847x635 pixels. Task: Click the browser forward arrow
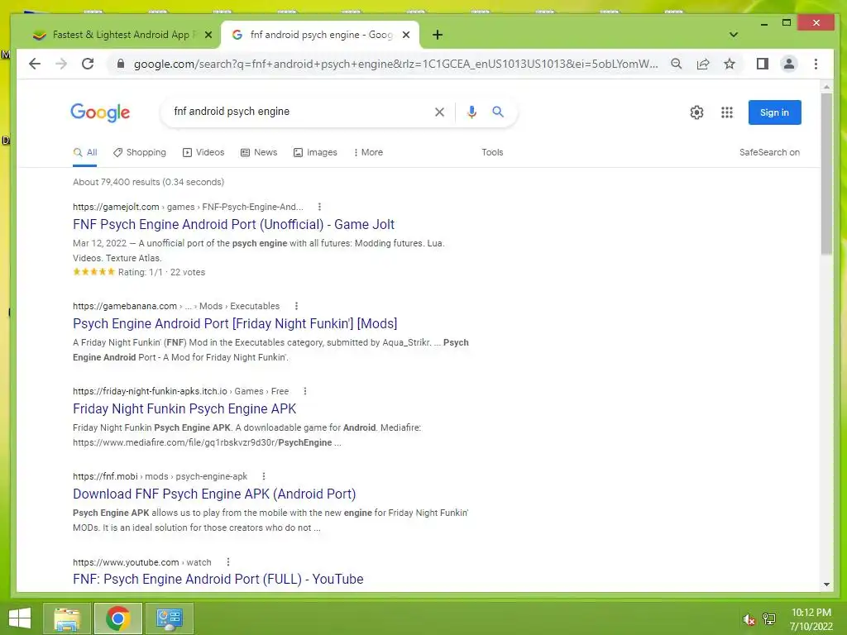(61, 64)
